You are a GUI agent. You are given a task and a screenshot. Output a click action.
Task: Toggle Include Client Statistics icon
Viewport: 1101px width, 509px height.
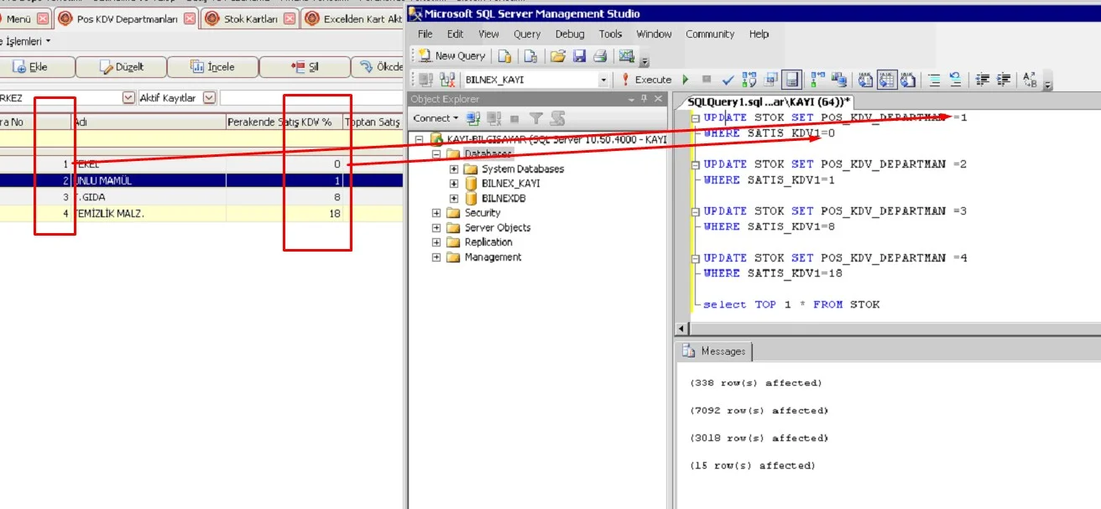[x=838, y=80]
